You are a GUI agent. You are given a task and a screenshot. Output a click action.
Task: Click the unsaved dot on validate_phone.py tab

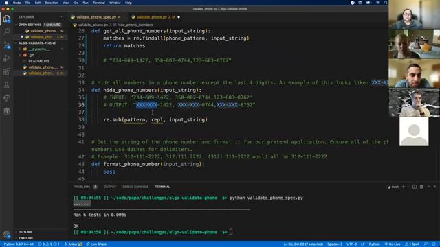click(179, 17)
